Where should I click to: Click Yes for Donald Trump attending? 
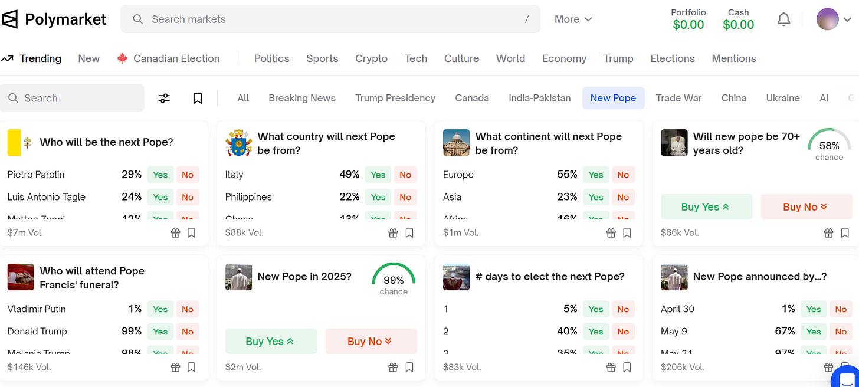click(160, 332)
